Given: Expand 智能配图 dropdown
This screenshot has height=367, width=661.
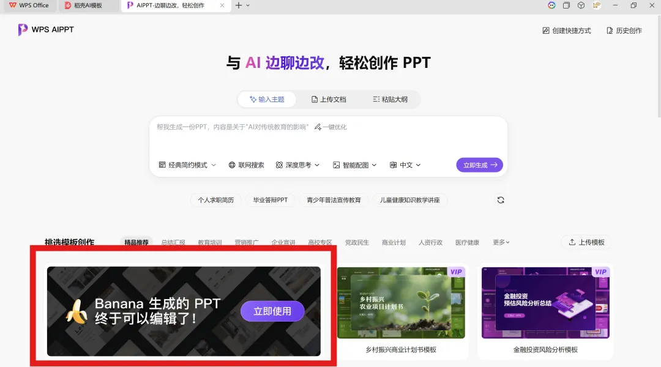Looking at the screenshot, I should point(354,165).
